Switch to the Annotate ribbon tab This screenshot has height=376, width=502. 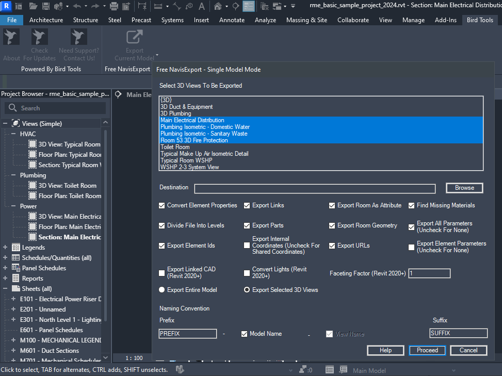(232, 20)
